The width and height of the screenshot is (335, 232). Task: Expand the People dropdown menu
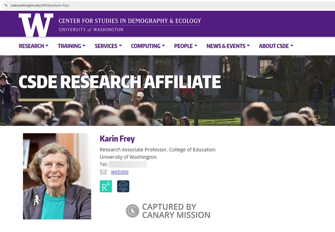(x=186, y=46)
